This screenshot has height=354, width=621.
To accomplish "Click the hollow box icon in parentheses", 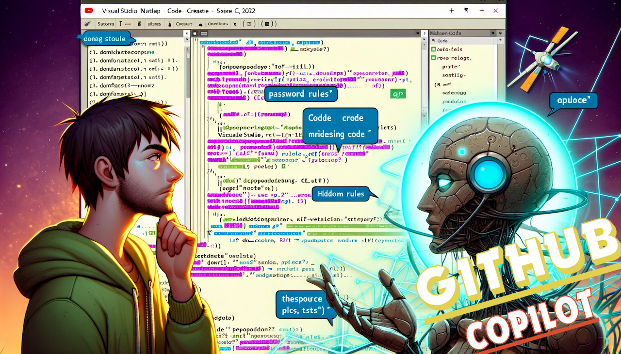I will click(249, 24).
